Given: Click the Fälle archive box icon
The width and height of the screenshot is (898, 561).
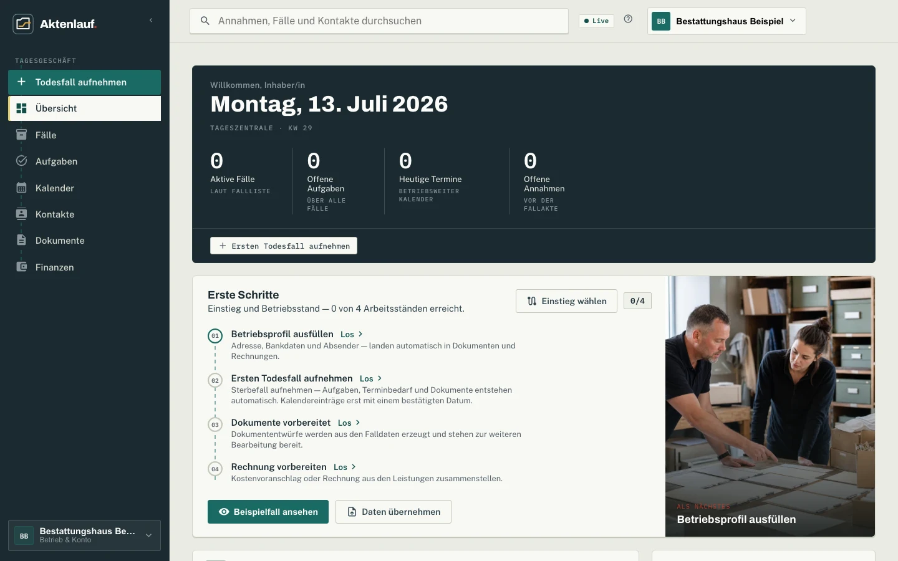Looking at the screenshot, I should (x=21, y=135).
